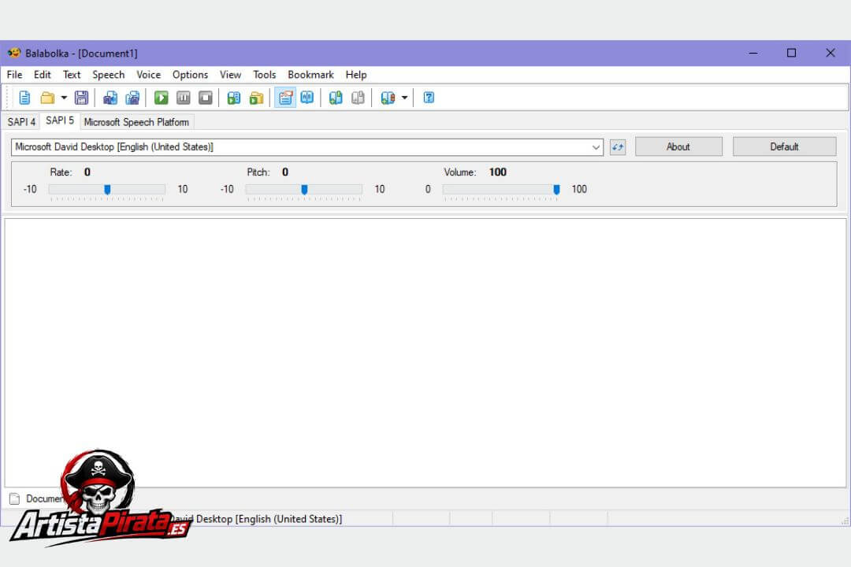Click the bookmarks book icon near the arrow
The height and width of the screenshot is (567, 851).
(388, 98)
